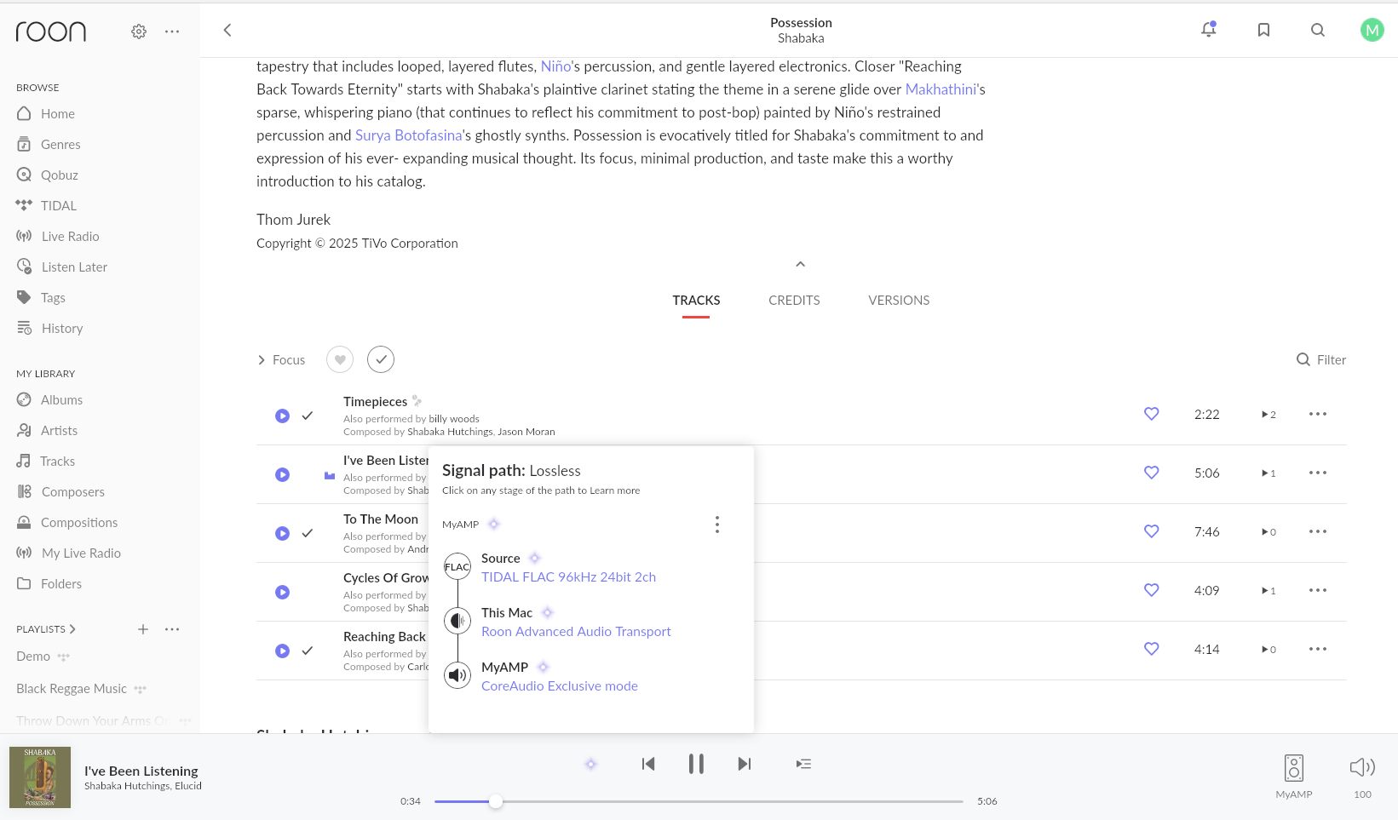1398x820 pixels.
Task: Open more options for 4:09 track row
Action: click(1318, 590)
